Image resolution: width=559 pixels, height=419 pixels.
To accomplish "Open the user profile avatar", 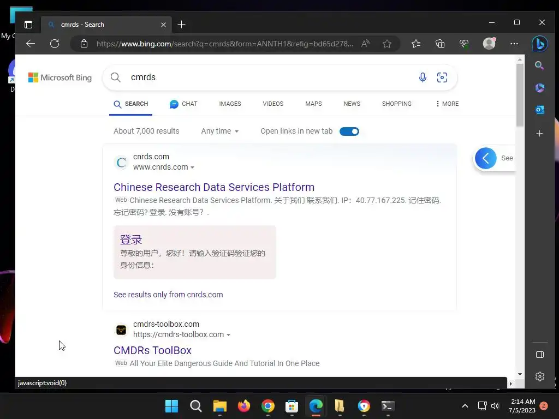I will (489, 44).
